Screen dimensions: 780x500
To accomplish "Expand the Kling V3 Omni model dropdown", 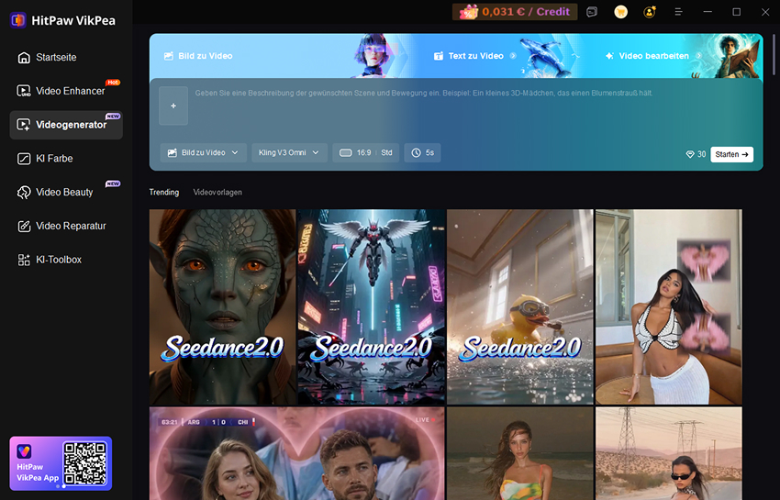I will pyautogui.click(x=289, y=152).
